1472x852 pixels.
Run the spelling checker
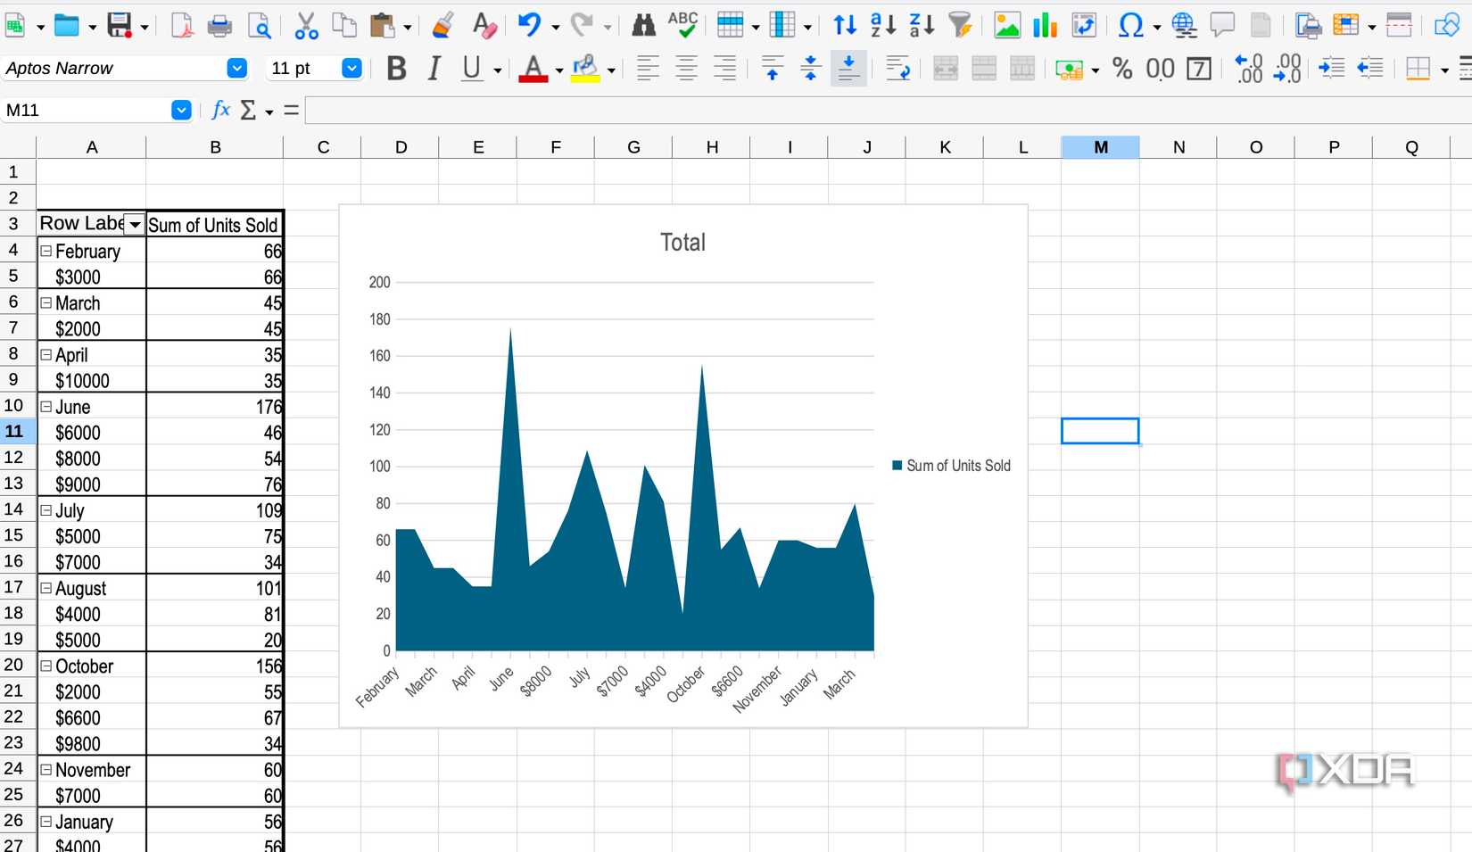click(x=682, y=25)
